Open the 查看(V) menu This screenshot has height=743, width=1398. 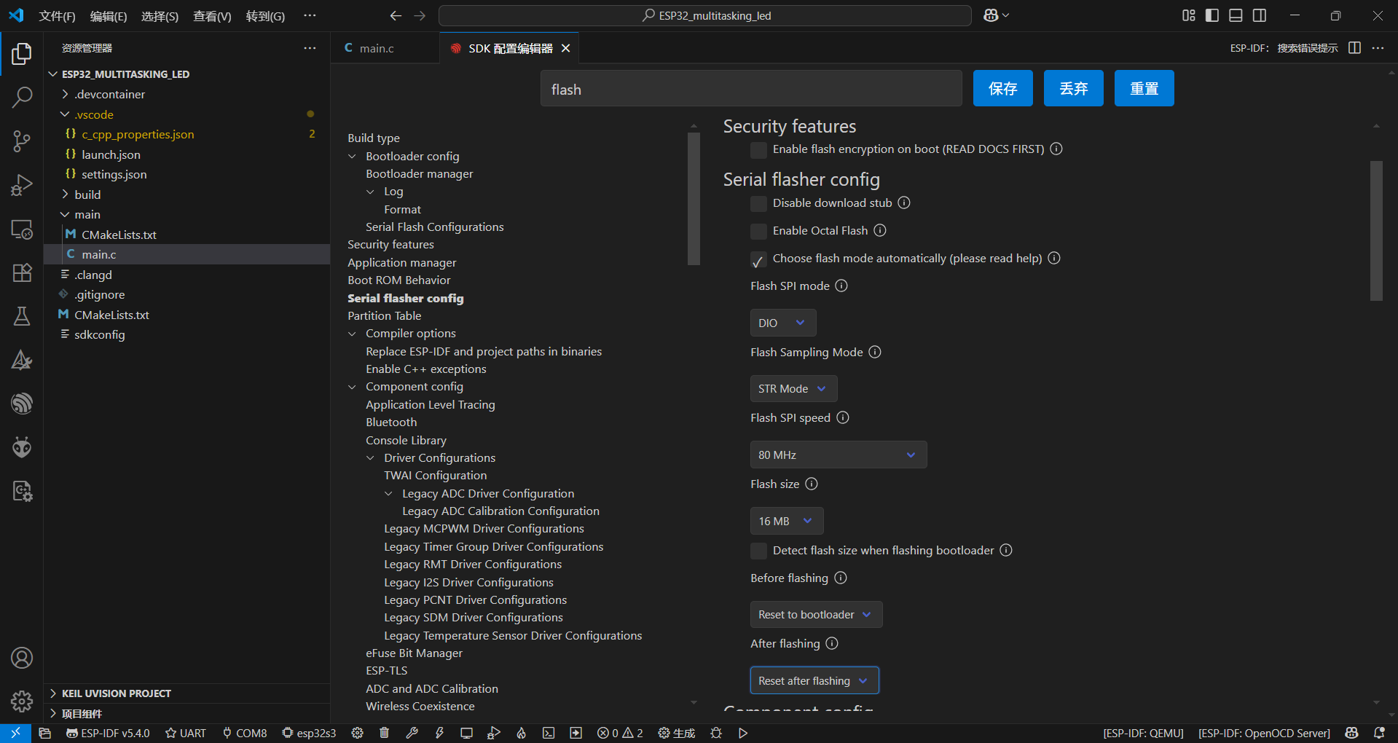pyautogui.click(x=212, y=16)
